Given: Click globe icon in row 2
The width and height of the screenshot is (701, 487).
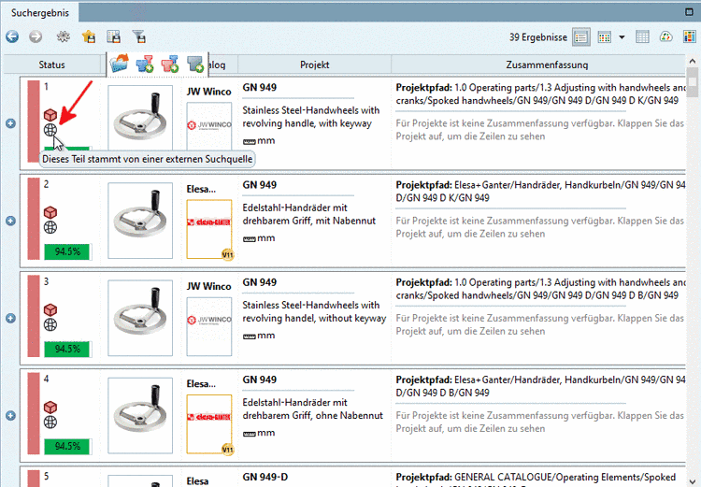Looking at the screenshot, I should click(x=50, y=227).
